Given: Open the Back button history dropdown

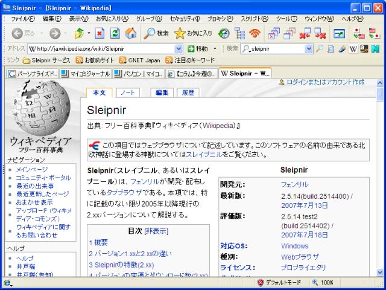Looking at the screenshot, I should [42, 33].
